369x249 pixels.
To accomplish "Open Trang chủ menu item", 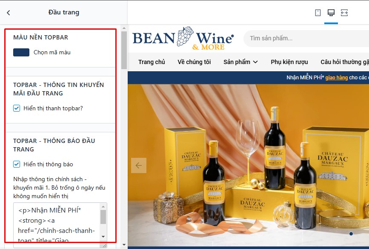I will coord(152,62).
